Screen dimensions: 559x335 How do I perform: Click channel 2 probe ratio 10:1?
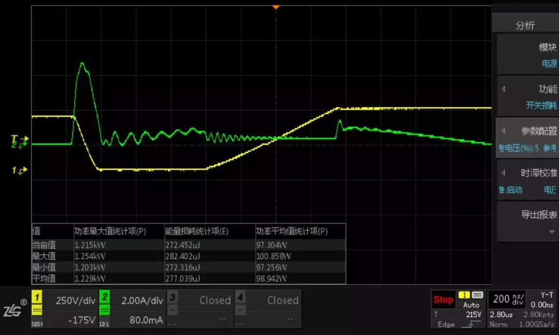(104, 324)
